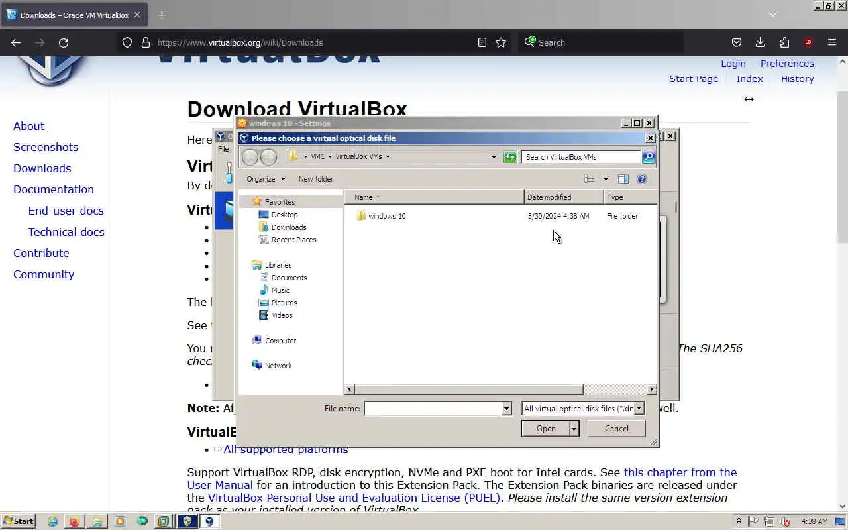Change view layout via views icon
The width and height of the screenshot is (848, 530).
coord(589,179)
